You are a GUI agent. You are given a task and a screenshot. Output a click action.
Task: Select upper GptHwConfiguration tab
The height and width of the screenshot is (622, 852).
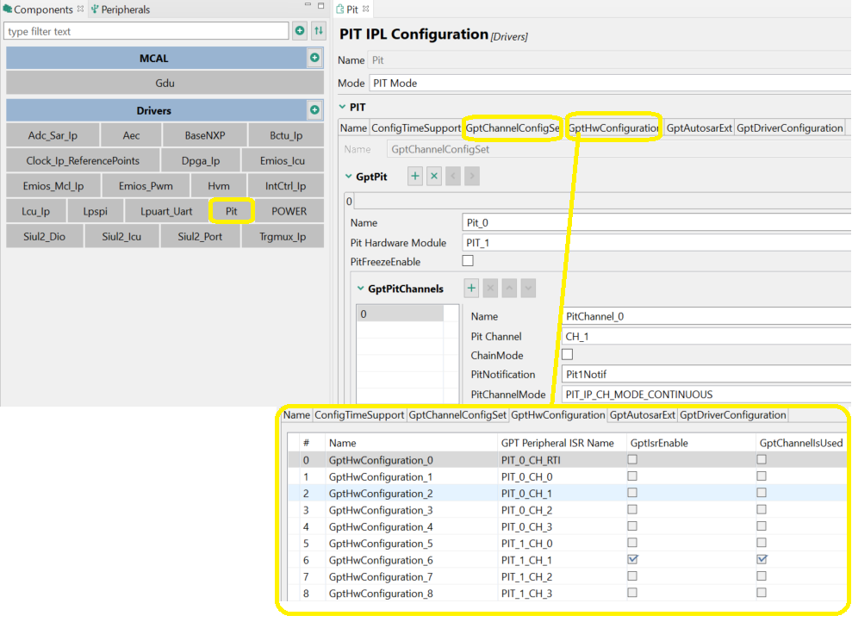coord(613,128)
